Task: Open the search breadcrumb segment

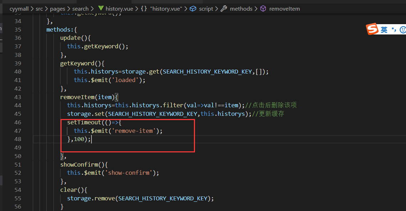Action: pyautogui.click(x=80, y=9)
